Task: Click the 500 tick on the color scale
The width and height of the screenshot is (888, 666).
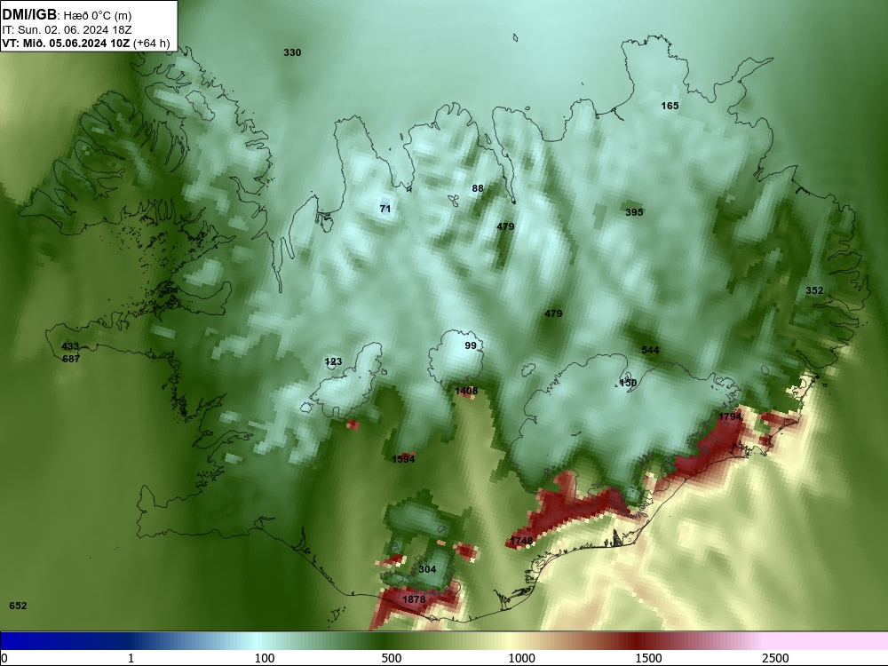Action: 392,658
